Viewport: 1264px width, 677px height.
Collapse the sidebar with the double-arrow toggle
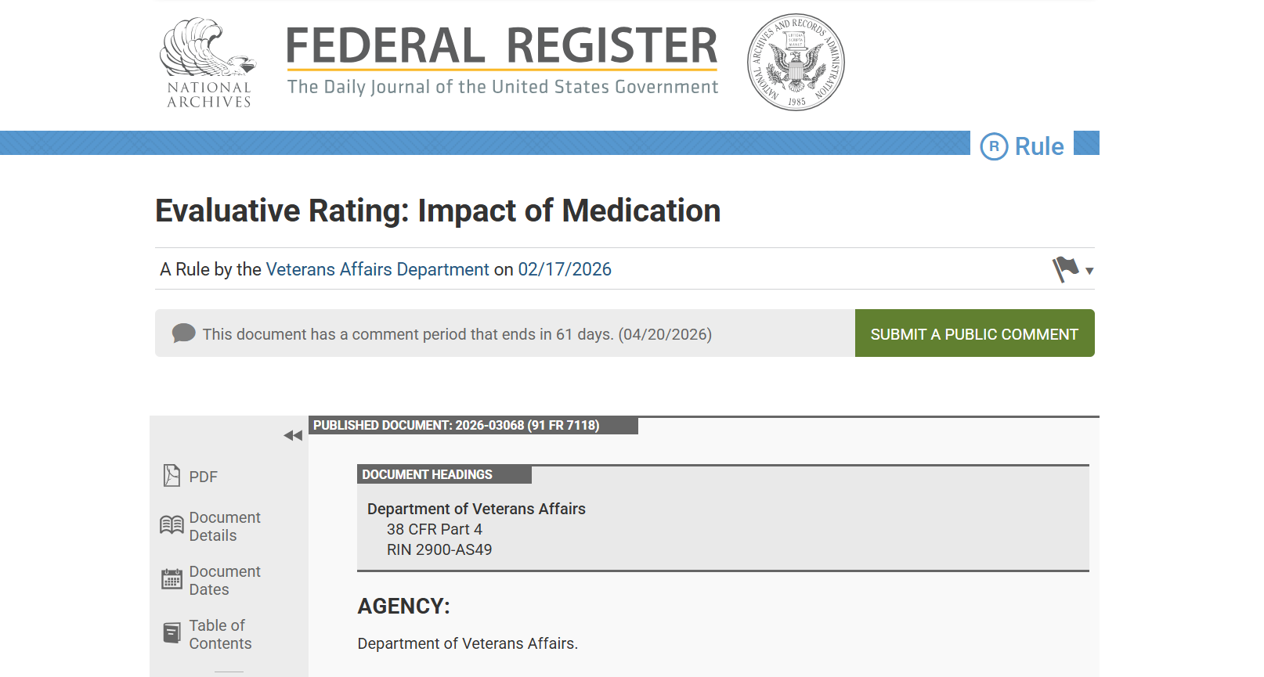(x=293, y=435)
